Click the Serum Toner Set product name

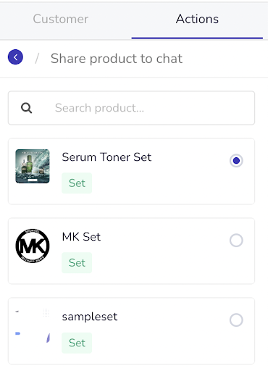(106, 157)
